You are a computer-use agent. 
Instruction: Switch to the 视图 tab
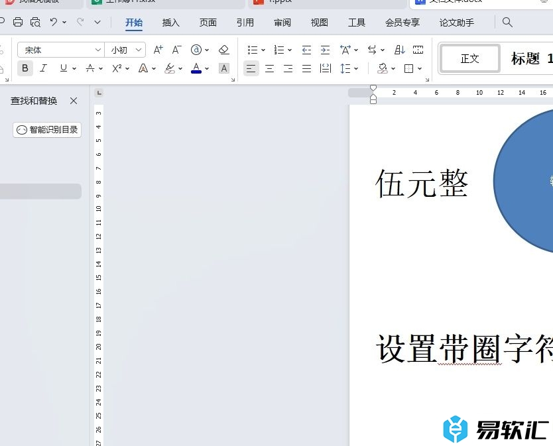tap(320, 23)
